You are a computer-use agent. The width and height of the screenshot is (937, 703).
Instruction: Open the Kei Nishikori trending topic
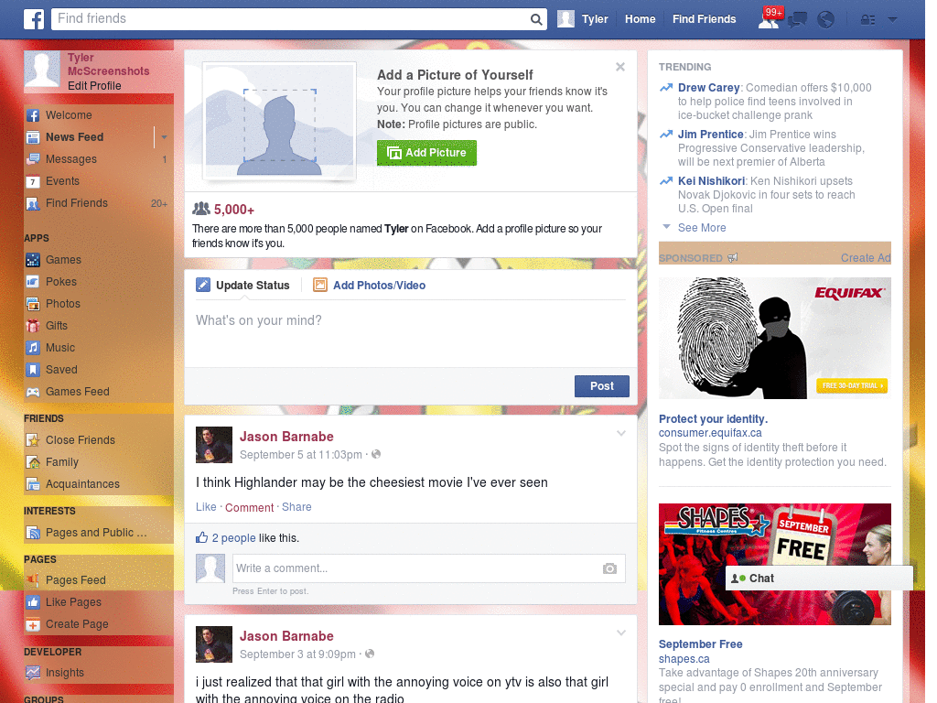click(711, 181)
